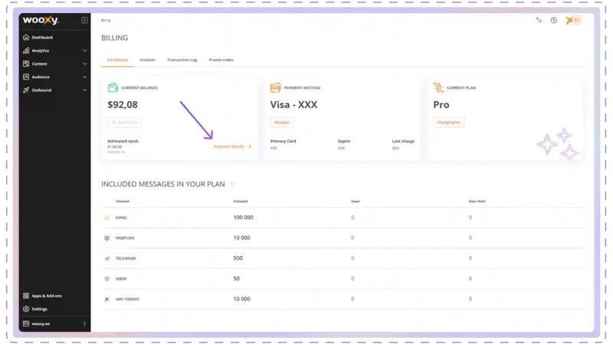This screenshot has height=345, width=613.
Task: Click the green wallet Current Balance icon
Action: tap(113, 87)
